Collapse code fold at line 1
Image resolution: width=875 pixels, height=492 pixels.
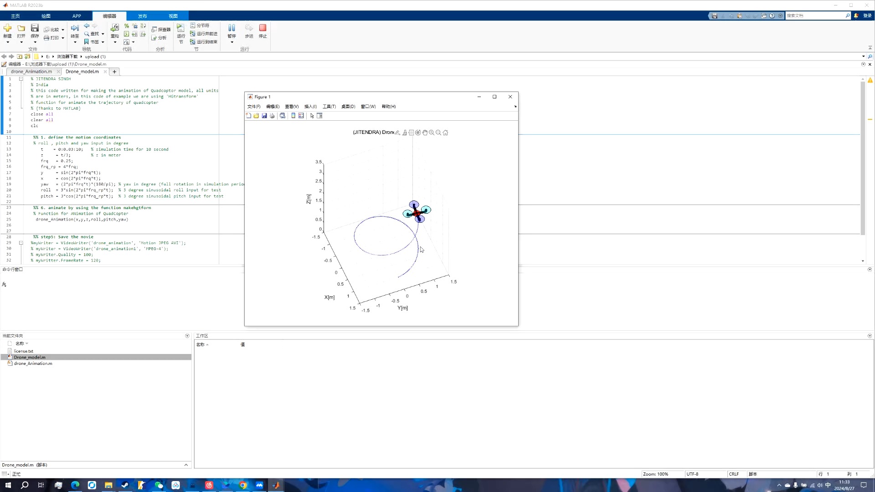point(21,79)
